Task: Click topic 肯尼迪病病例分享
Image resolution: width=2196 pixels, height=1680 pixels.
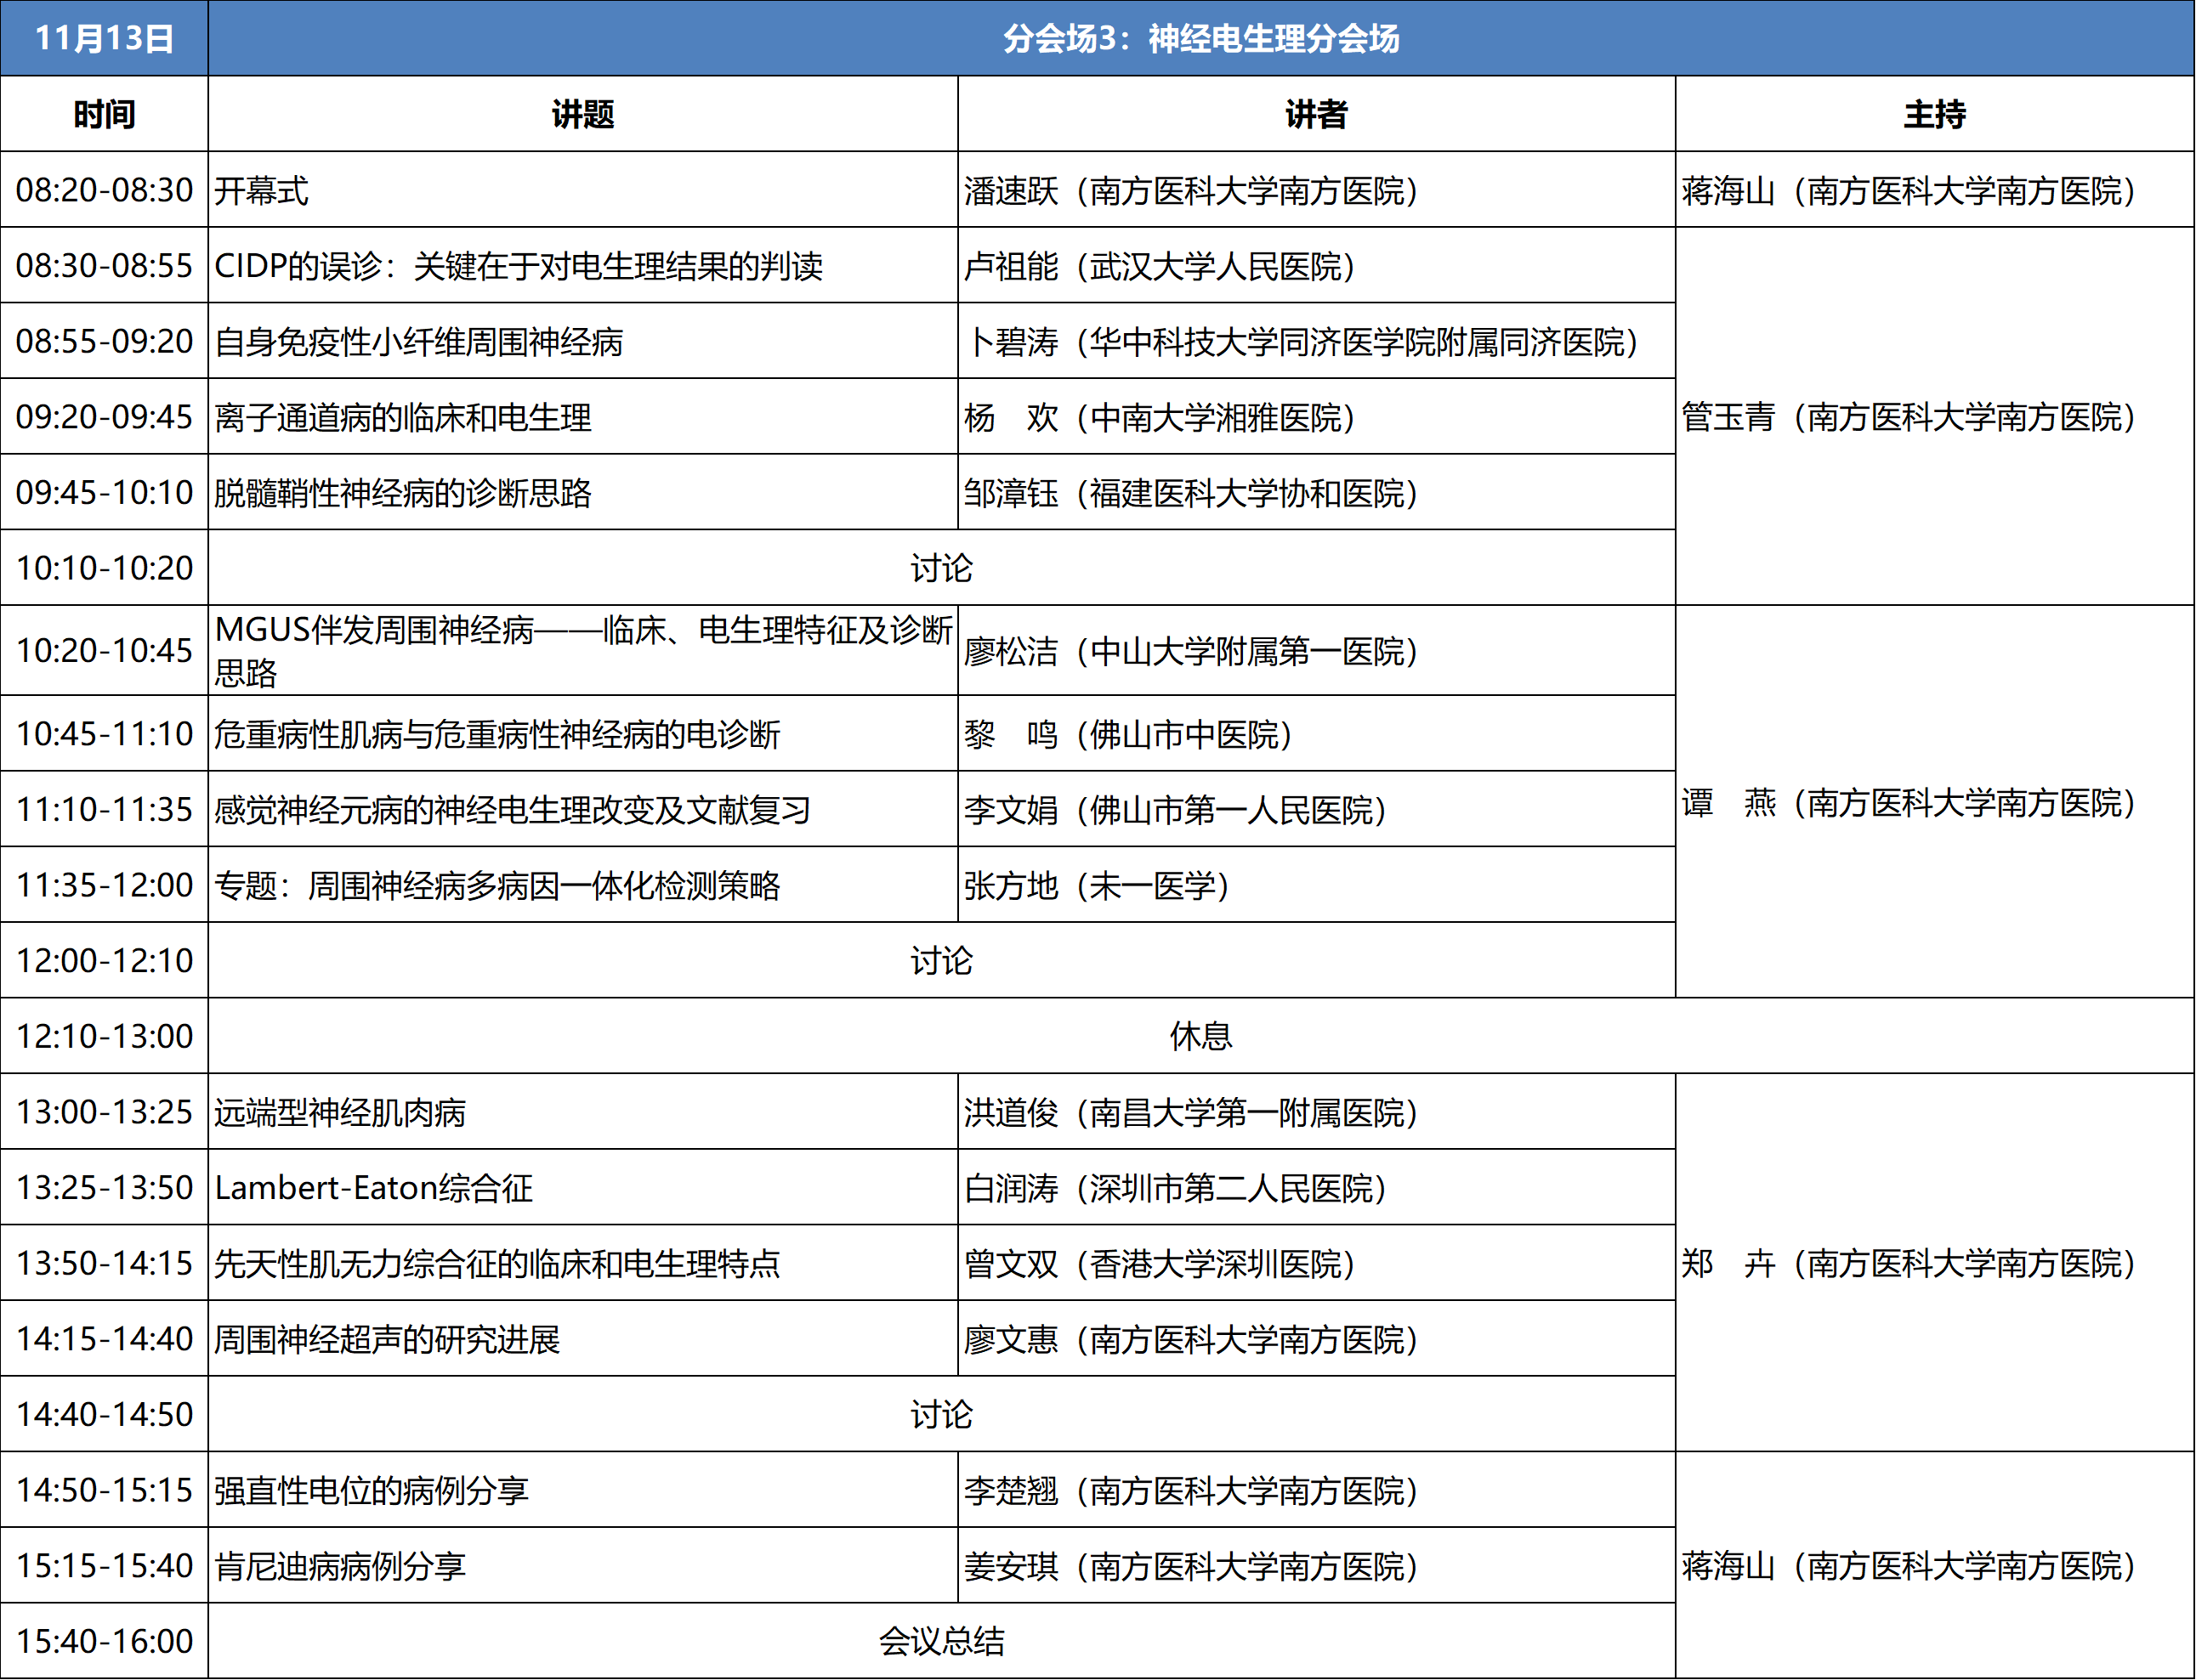Action: 582,1565
